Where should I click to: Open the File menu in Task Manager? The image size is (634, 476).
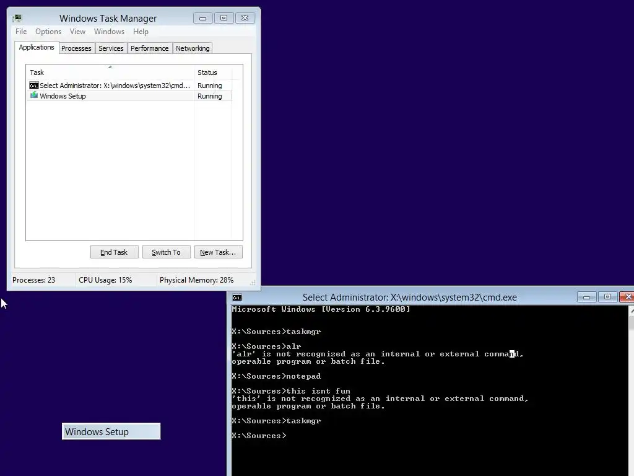(21, 32)
